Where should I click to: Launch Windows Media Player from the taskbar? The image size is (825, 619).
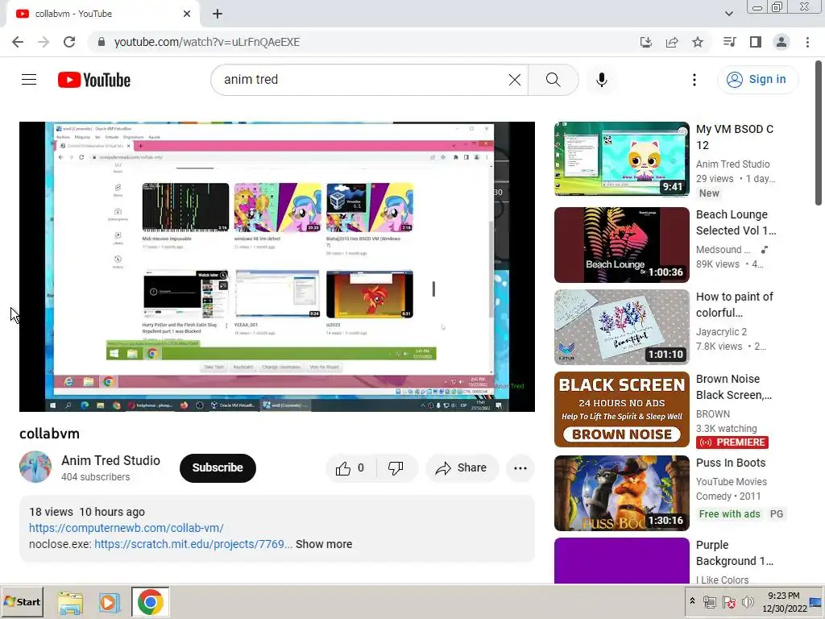[110, 602]
